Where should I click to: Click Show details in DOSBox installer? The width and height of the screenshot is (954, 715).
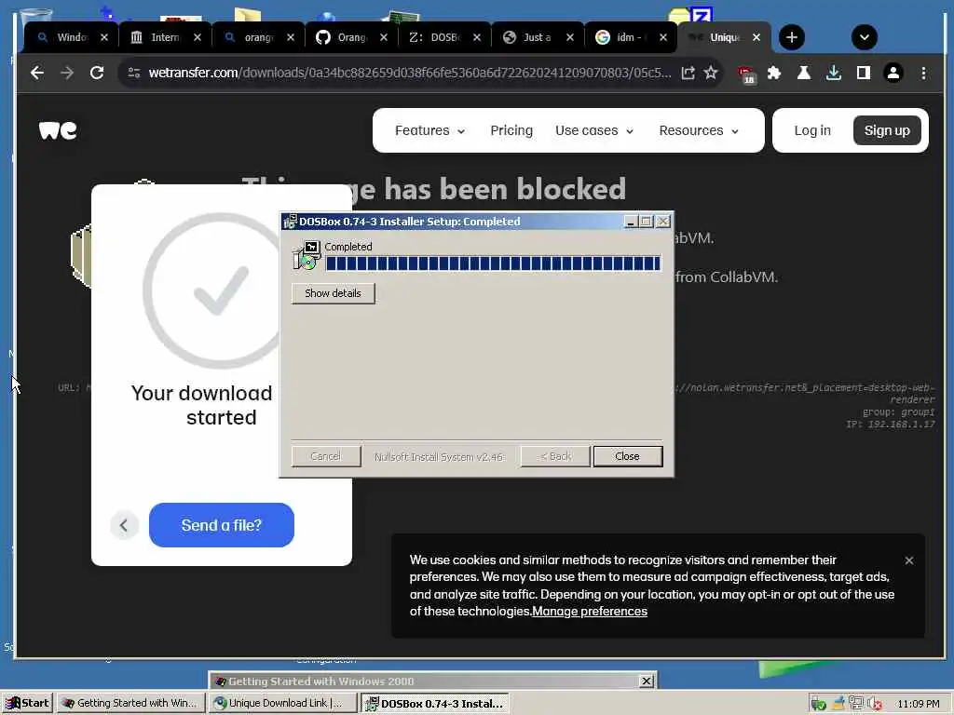coord(333,293)
